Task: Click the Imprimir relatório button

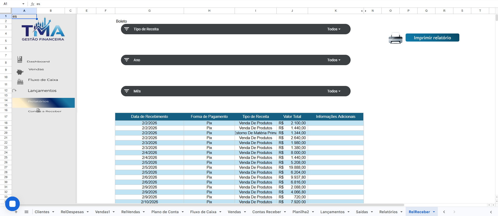Action: tap(432, 38)
